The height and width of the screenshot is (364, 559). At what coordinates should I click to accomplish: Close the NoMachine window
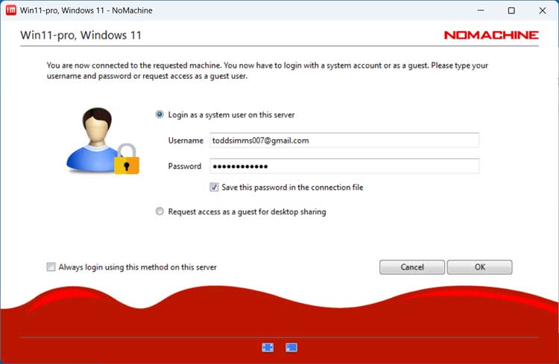pos(543,10)
